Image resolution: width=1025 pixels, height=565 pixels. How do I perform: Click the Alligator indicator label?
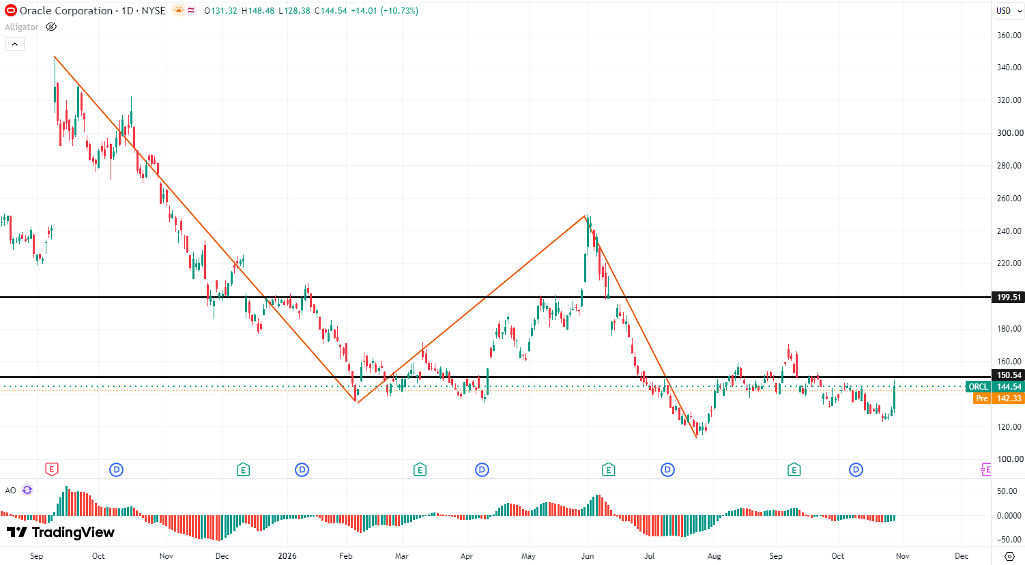[22, 27]
